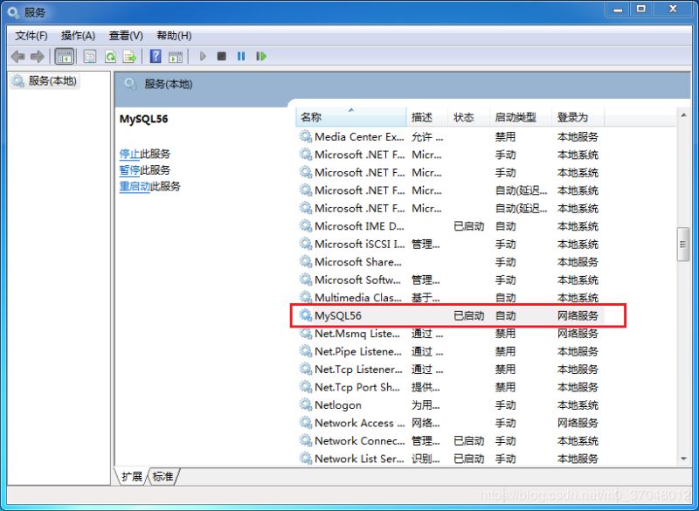Sort by the 登录为 column header
699x511 pixels.
click(x=578, y=117)
